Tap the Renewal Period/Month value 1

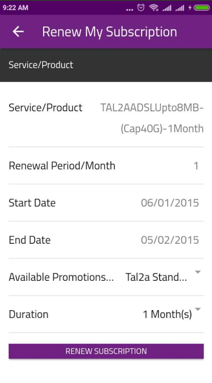[x=196, y=166]
